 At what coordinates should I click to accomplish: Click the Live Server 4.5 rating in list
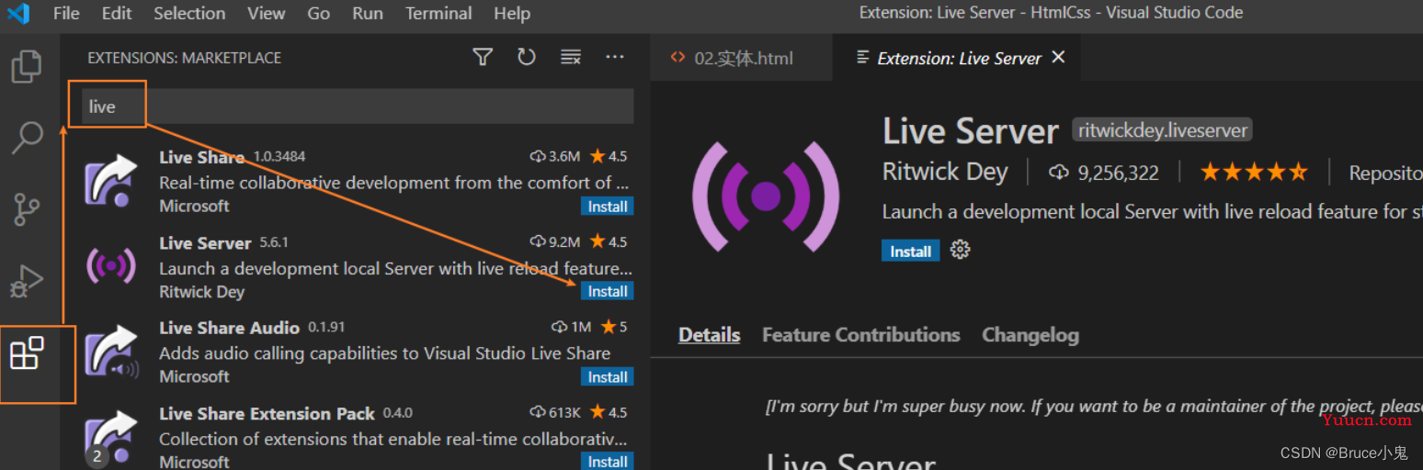[x=609, y=242]
